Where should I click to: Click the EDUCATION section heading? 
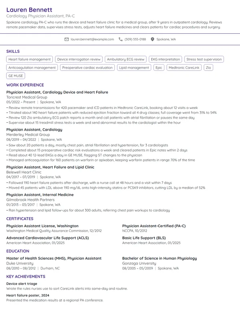click(18, 251)
